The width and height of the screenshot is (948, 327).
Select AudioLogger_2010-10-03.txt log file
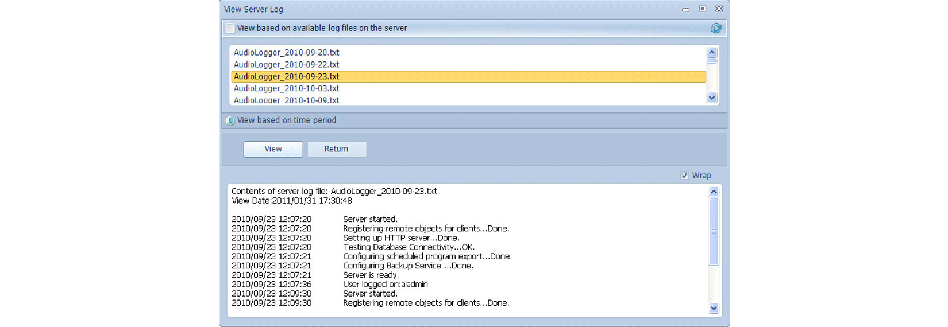286,88
